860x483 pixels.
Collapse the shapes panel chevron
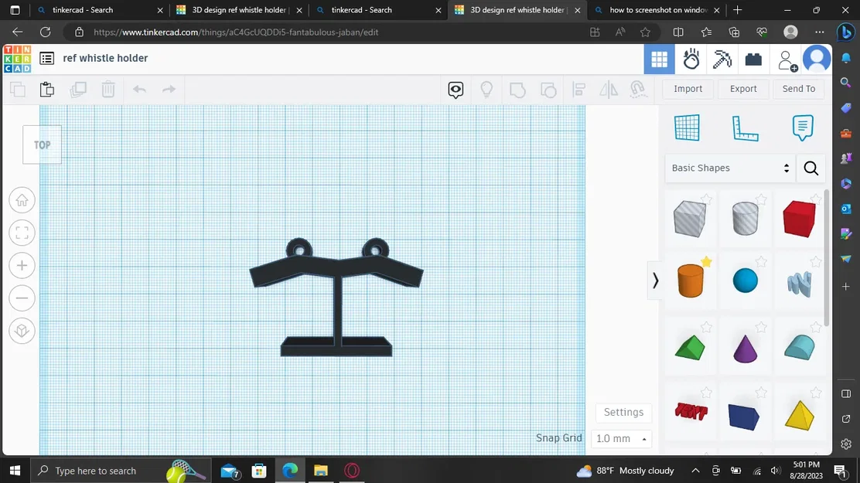click(655, 281)
